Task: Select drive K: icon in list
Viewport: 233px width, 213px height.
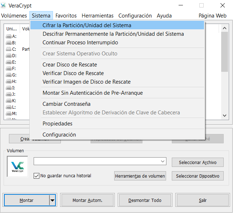Action: (9, 101)
